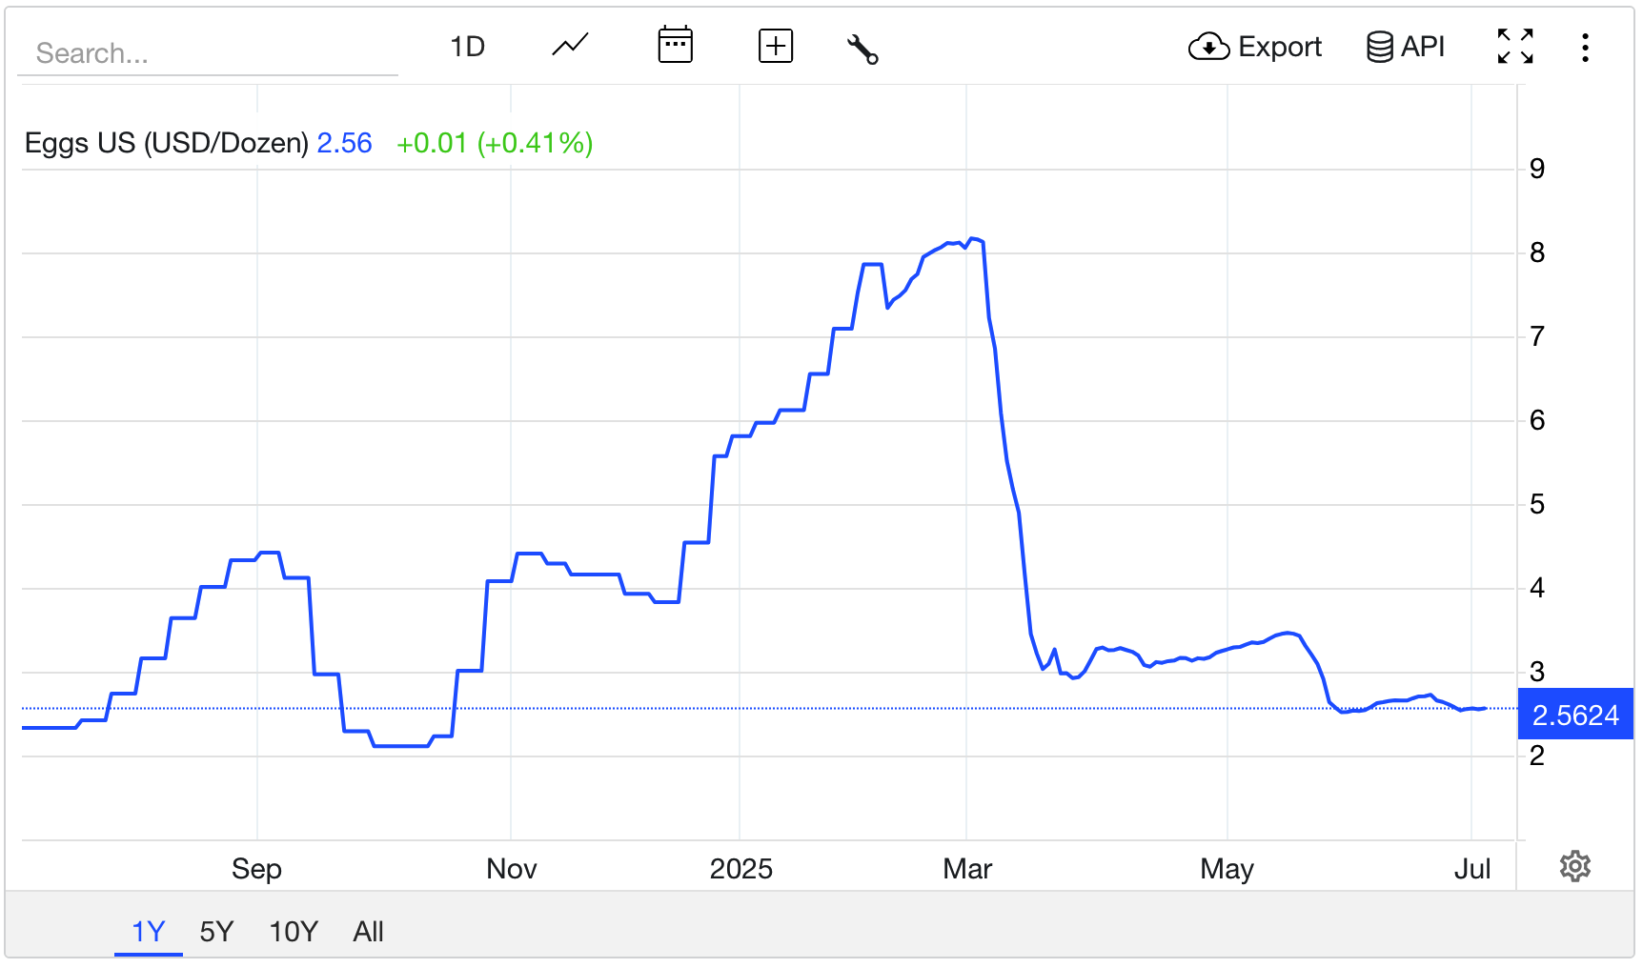Open the API data access button
The width and height of the screenshot is (1643, 968).
1406,46
